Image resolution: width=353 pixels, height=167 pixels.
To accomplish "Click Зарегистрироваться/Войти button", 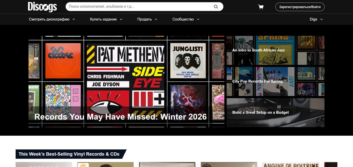I will coord(300,7).
